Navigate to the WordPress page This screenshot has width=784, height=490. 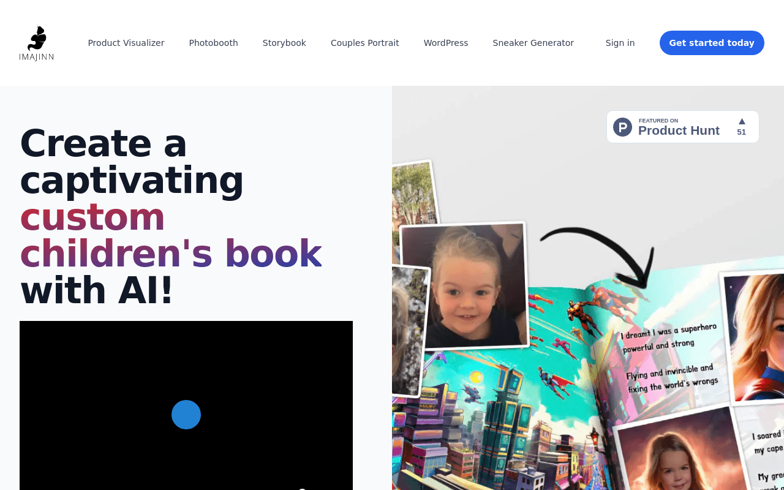click(x=446, y=43)
